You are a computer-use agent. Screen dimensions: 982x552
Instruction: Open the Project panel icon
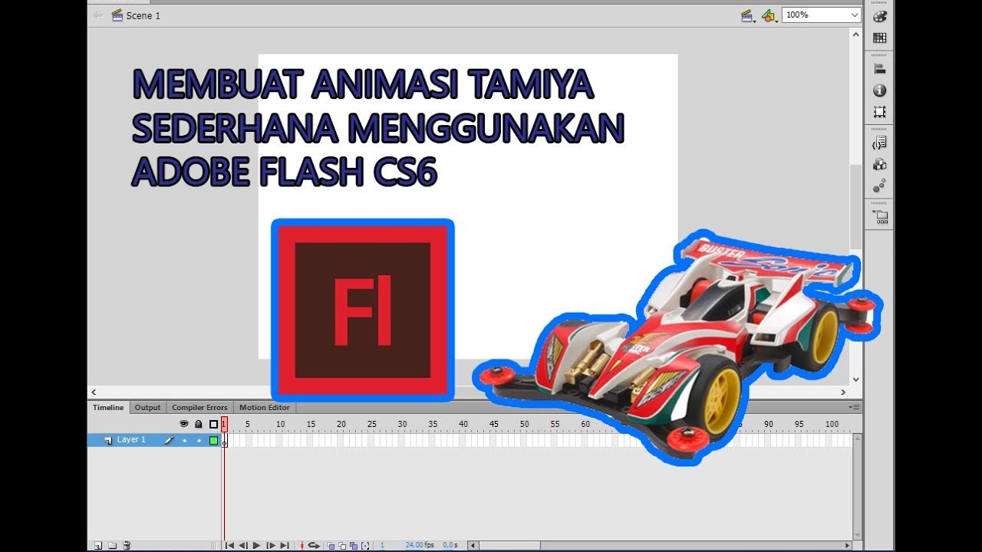click(x=880, y=217)
